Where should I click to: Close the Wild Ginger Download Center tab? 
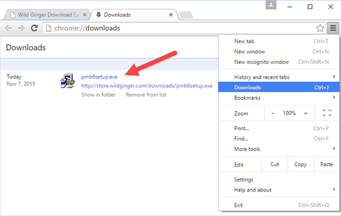pyautogui.click(x=85, y=15)
